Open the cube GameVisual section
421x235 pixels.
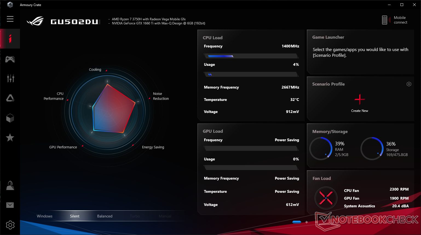click(x=10, y=118)
